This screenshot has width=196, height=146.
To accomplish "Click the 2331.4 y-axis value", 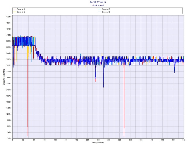I will (9, 84).
